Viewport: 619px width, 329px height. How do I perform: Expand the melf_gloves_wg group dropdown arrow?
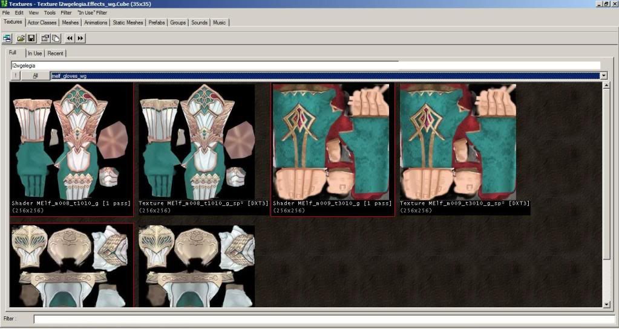(603, 75)
